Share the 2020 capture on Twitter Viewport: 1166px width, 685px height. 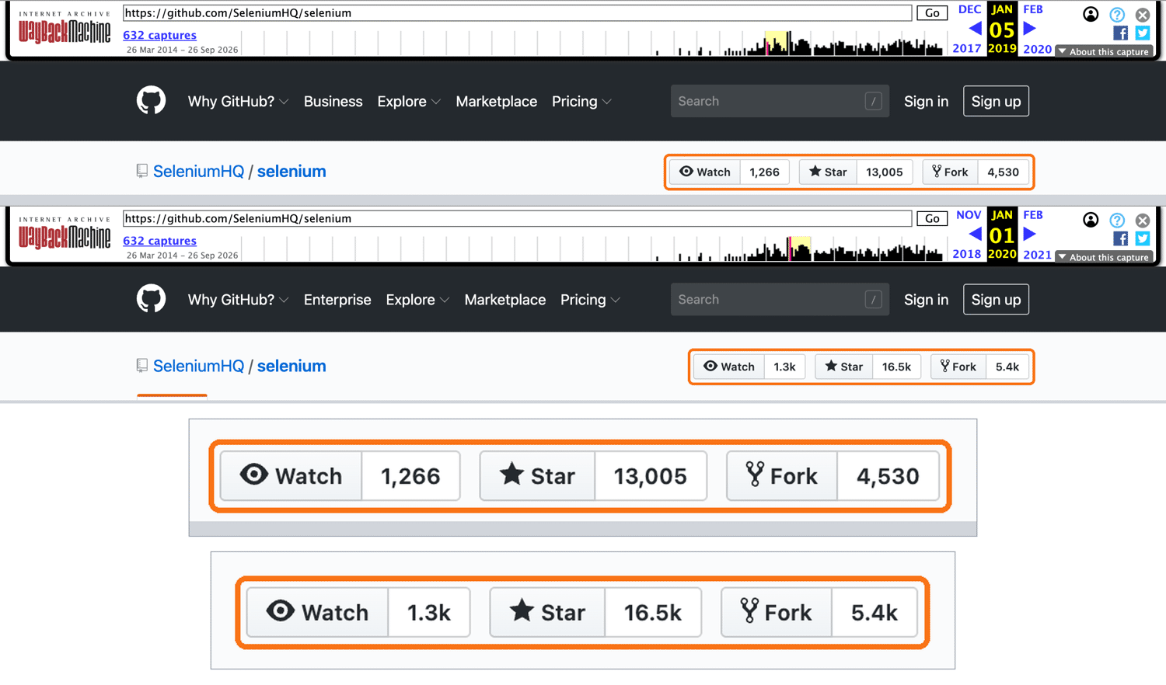click(x=1142, y=238)
